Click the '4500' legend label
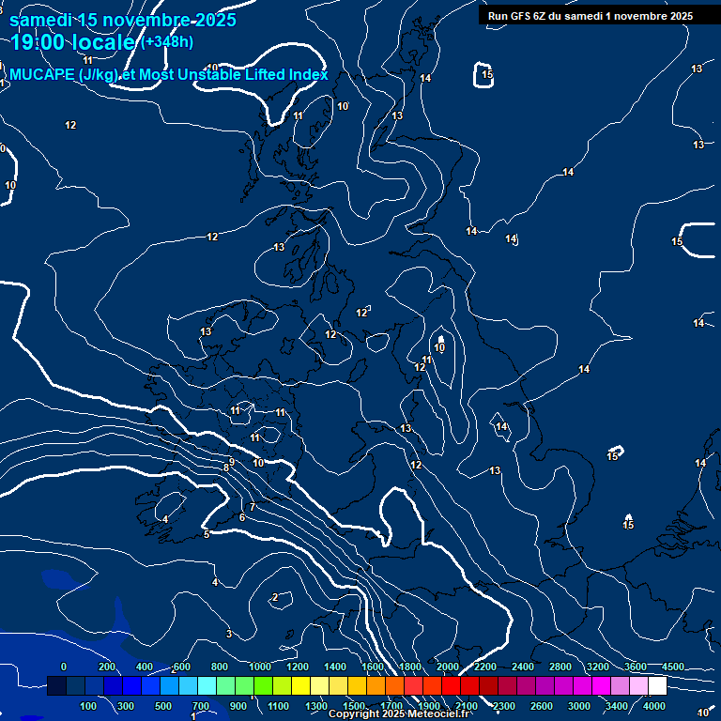This screenshot has width=721, height=721. click(x=673, y=667)
